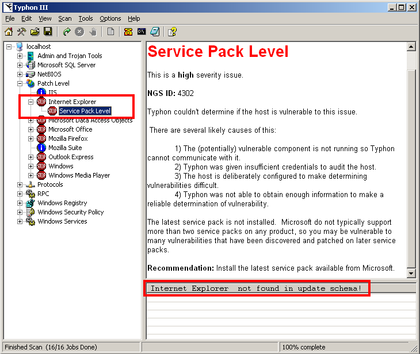Click the Home toolbar icon
This screenshot has height=354, width=420.
[x=9, y=32]
